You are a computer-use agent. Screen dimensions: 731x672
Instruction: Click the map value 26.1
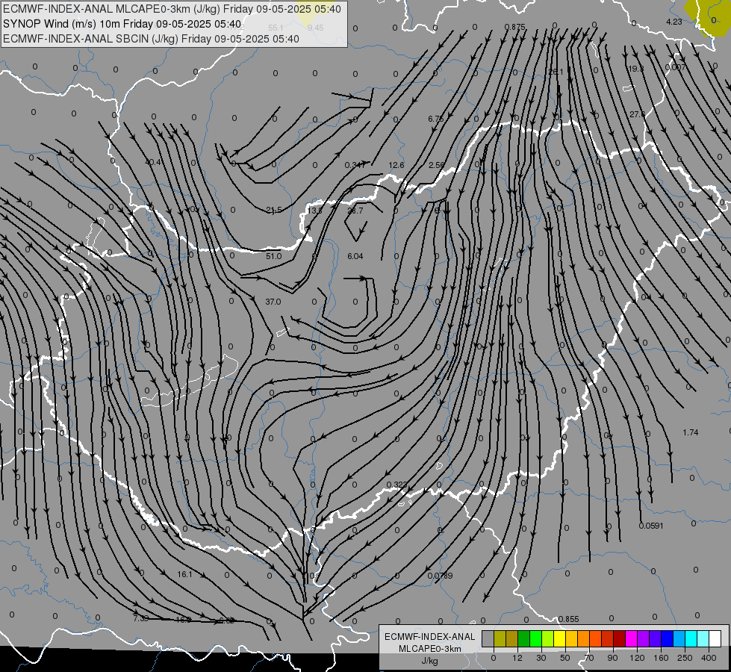(556, 72)
